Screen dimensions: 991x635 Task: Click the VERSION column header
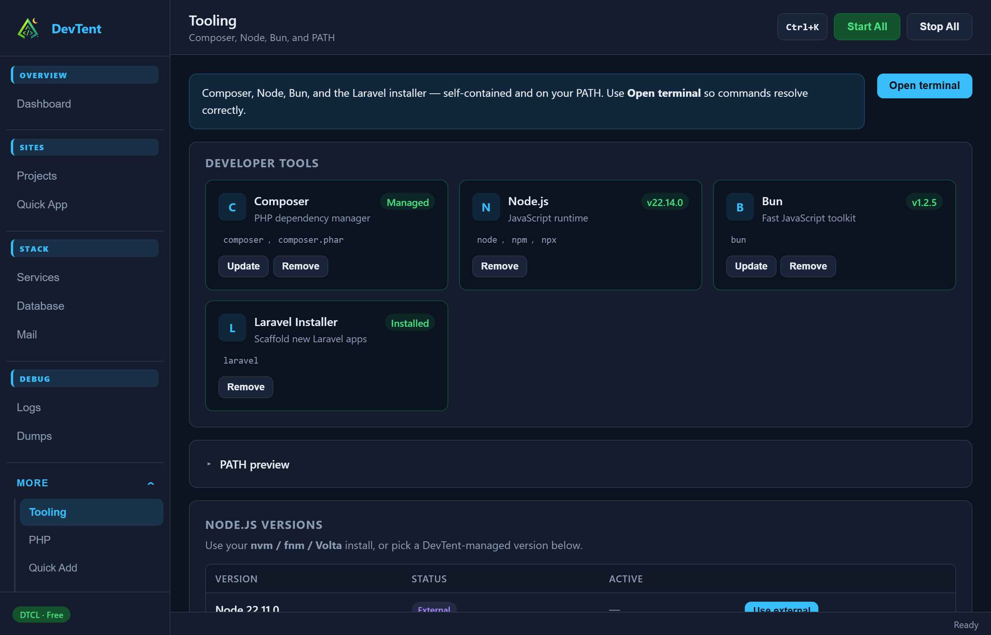(x=236, y=579)
